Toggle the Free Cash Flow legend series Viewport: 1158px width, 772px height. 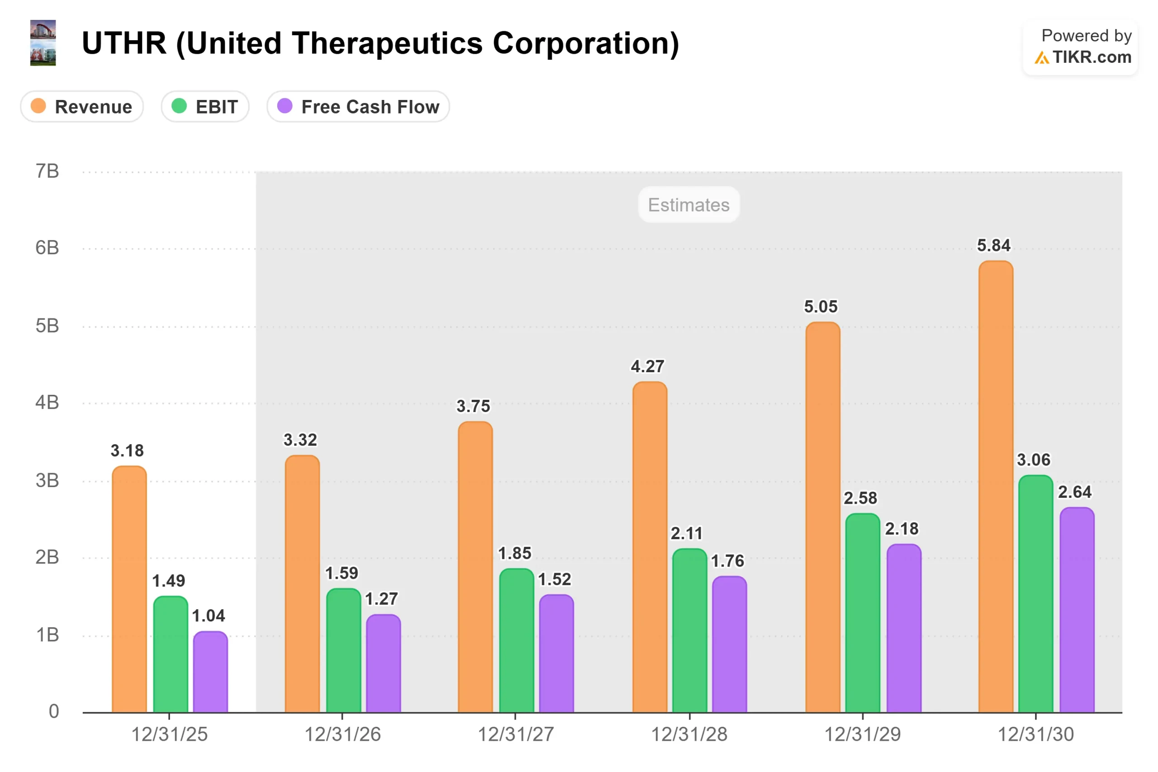point(358,106)
